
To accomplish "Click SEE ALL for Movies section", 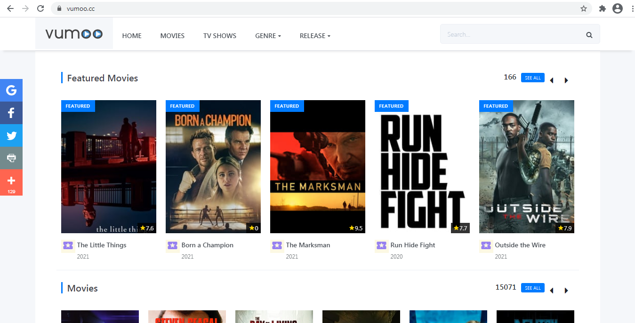I will [x=533, y=288].
